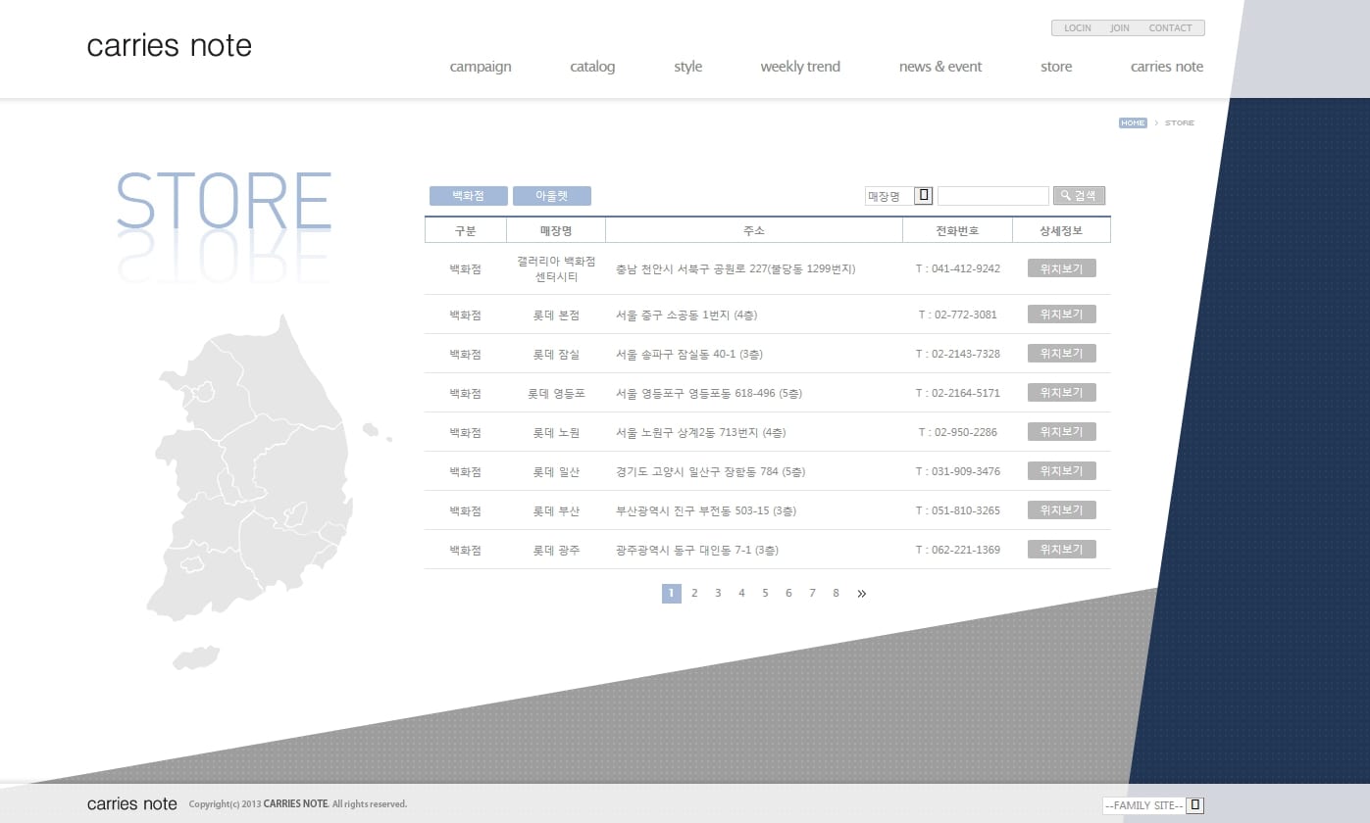Focus the store search input field
Viewport: 1370px width, 823px height.
993,196
